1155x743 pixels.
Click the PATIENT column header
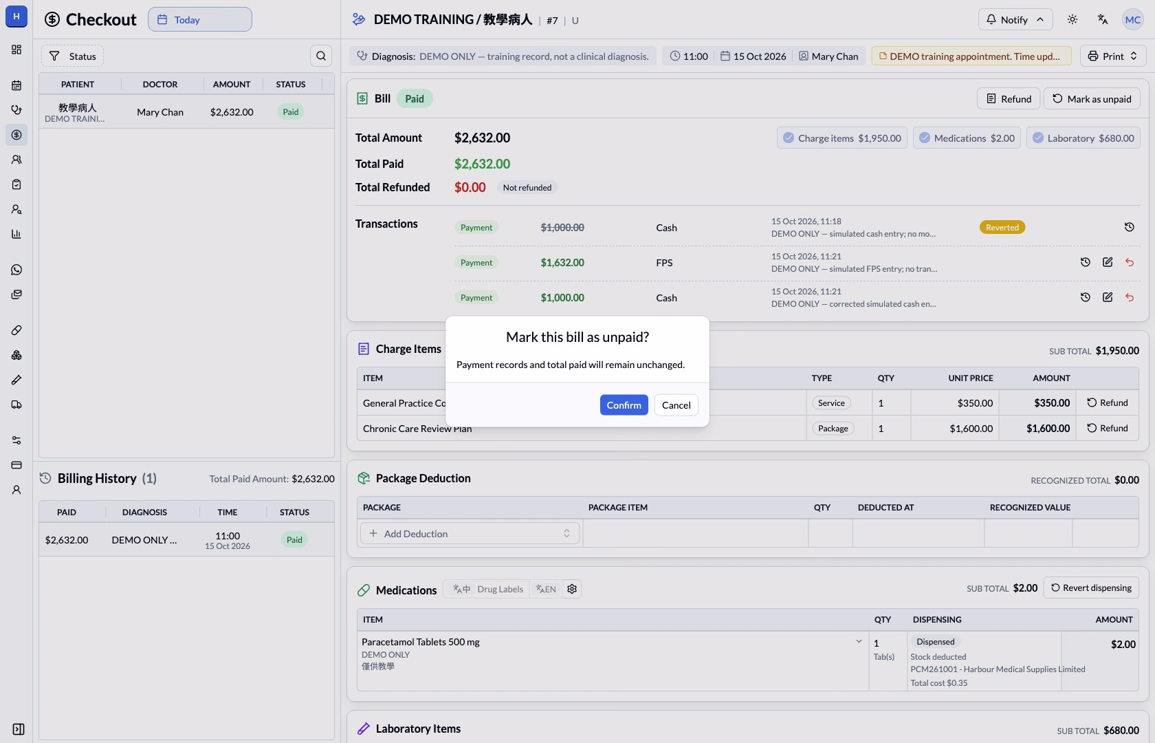coord(78,84)
